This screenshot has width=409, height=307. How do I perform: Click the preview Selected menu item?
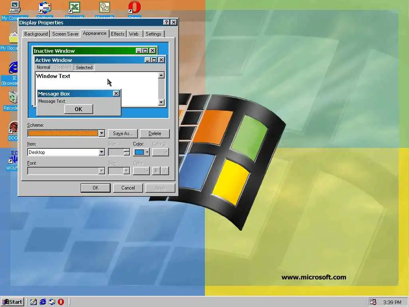pos(84,67)
